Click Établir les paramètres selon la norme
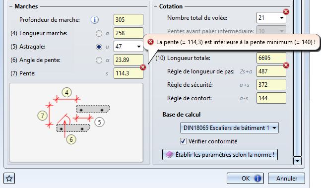The image size is (321, 188). coord(220,155)
